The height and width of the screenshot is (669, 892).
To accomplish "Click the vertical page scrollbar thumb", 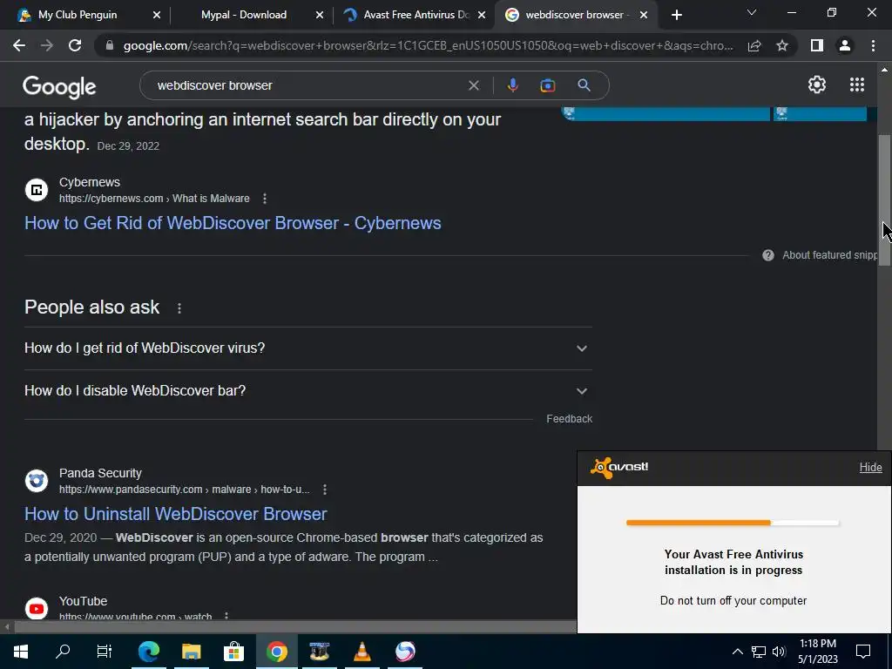I will click(884, 199).
